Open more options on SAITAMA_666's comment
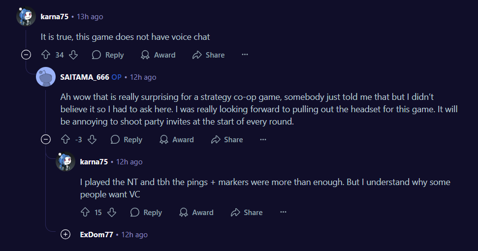Image resolution: width=478 pixels, height=251 pixels. coord(263,140)
